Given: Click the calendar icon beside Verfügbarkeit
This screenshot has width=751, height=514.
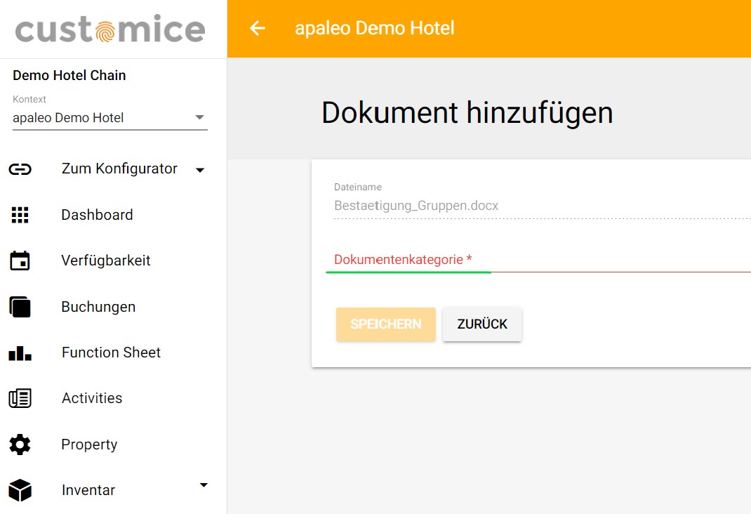Looking at the screenshot, I should [x=20, y=261].
